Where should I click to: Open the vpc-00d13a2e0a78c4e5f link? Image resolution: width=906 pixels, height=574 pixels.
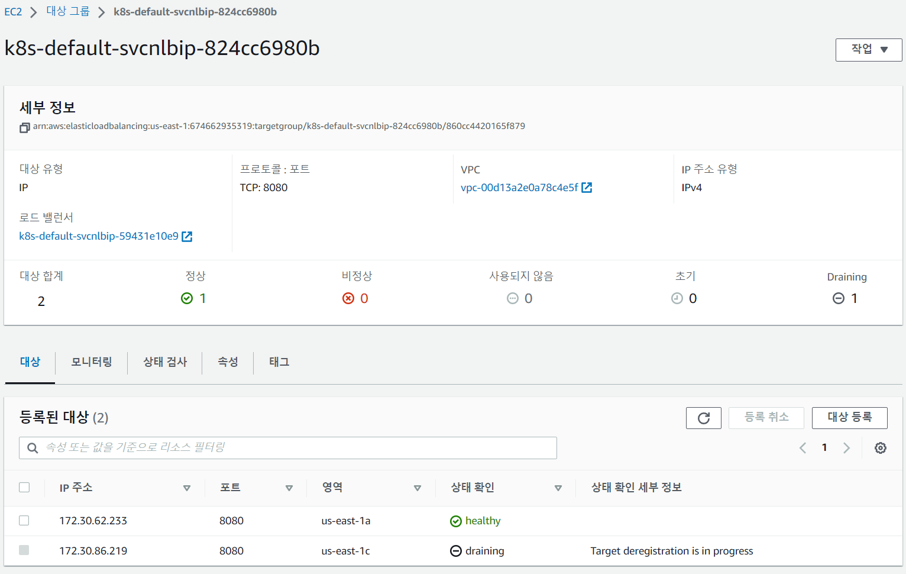pos(519,188)
